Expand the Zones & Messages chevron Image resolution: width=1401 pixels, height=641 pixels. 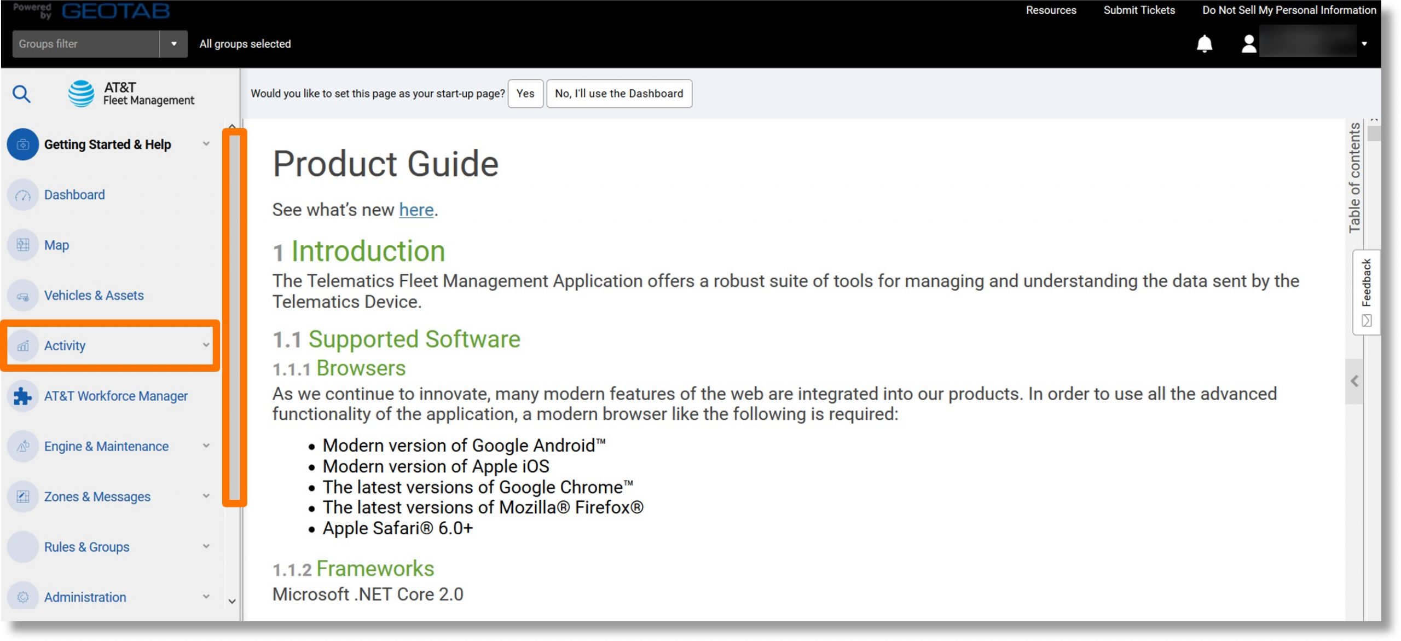click(206, 496)
